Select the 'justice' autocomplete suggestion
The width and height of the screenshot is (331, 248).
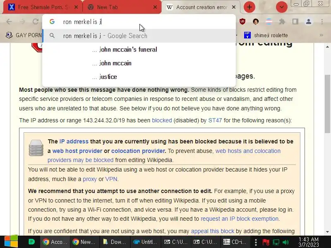[x=139, y=77]
